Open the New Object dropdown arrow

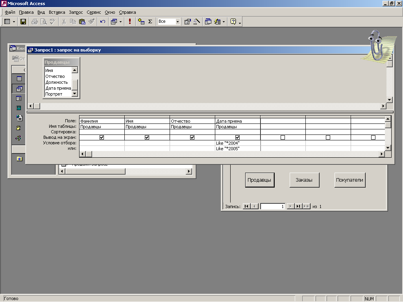[x=224, y=22]
